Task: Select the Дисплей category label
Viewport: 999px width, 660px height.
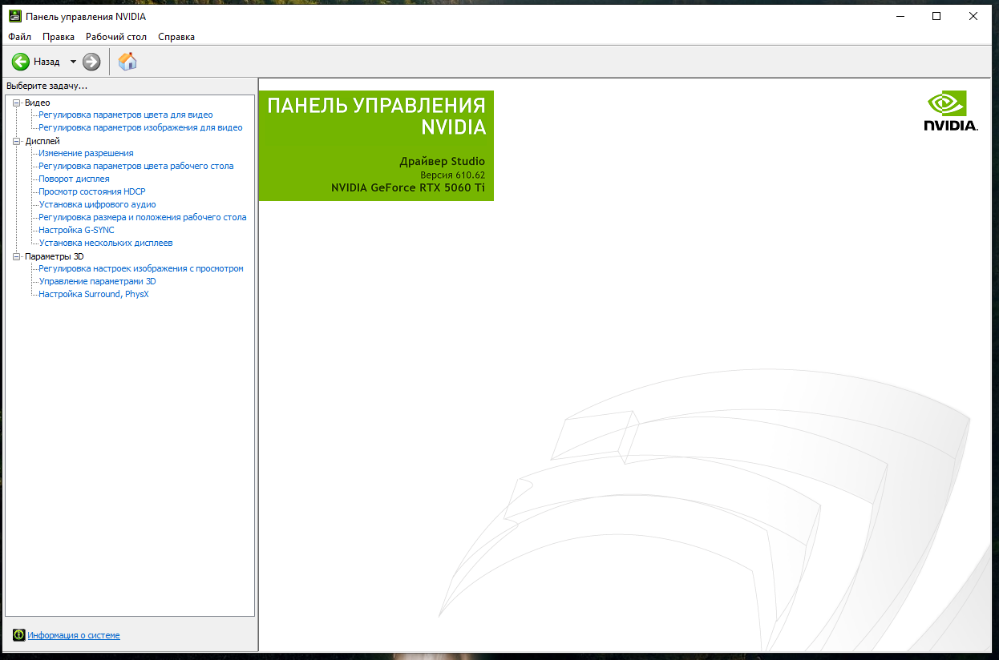Action: pos(42,141)
